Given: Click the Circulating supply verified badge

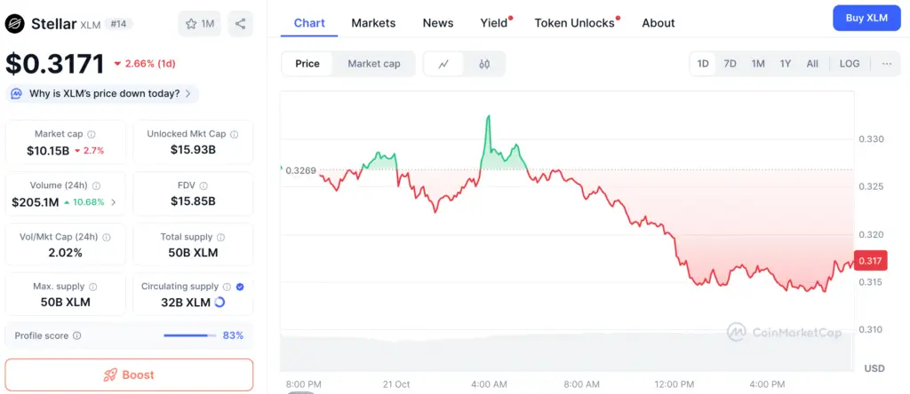Looking at the screenshot, I should coord(240,287).
